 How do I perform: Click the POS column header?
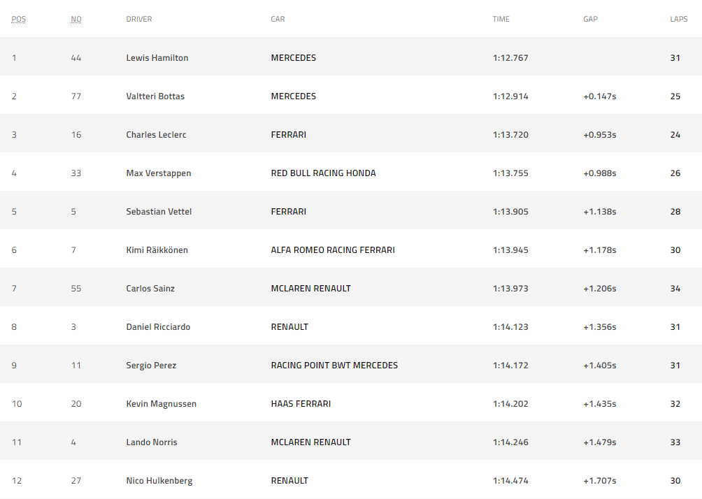tap(18, 20)
